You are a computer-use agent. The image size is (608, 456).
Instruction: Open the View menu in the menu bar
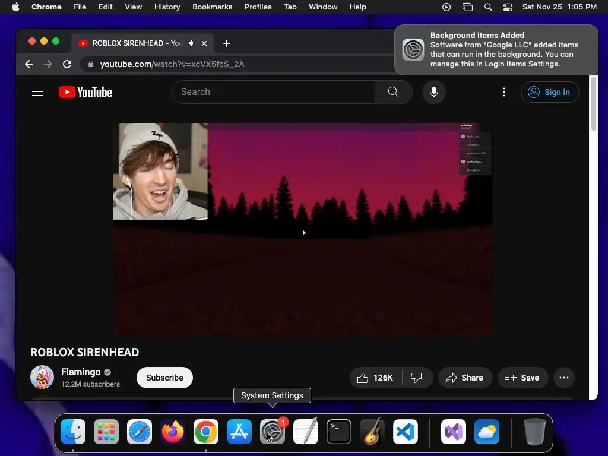(134, 7)
